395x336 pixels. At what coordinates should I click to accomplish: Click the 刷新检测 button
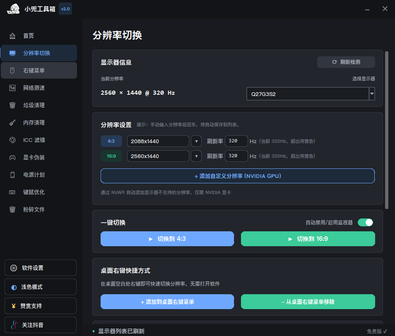tap(346, 62)
